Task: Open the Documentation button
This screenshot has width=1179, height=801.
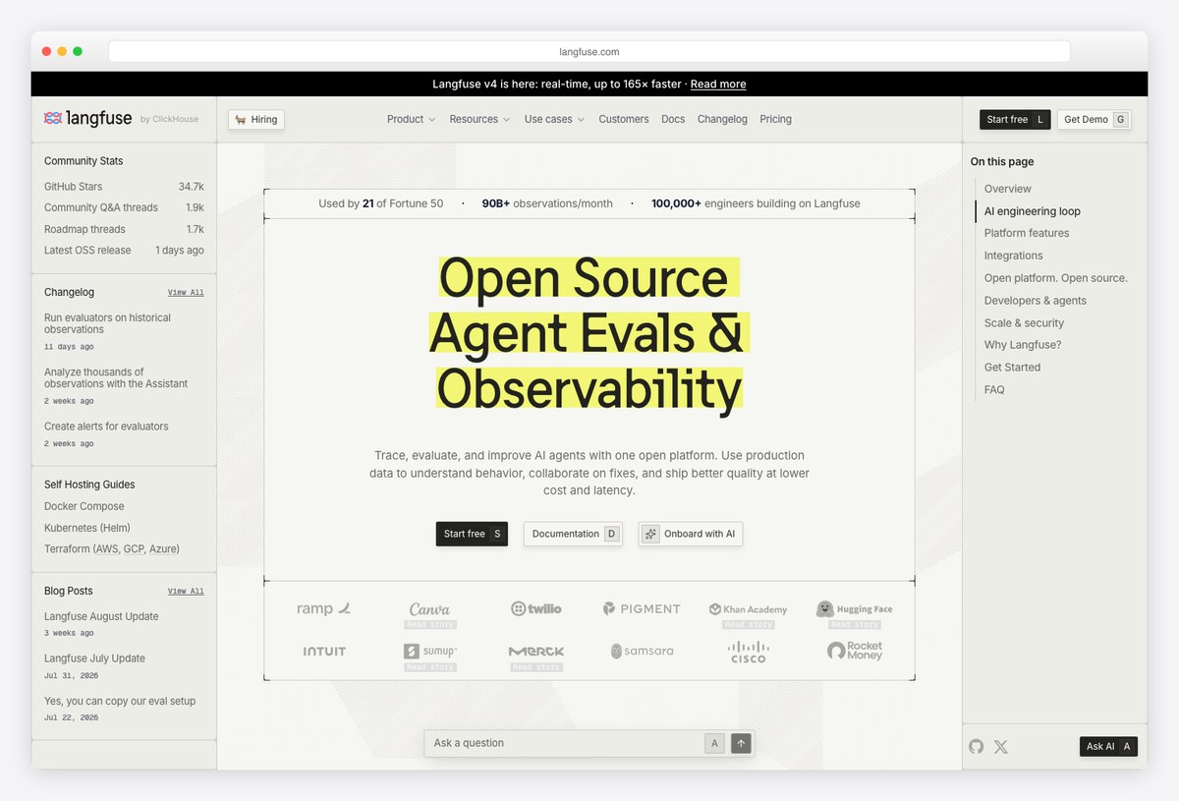Action: [573, 534]
